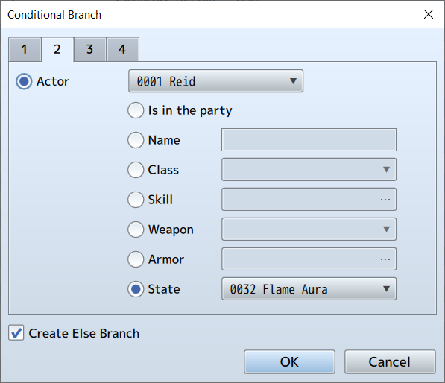The width and height of the screenshot is (445, 383).
Task: Select the Name radio button
Action: point(136,140)
